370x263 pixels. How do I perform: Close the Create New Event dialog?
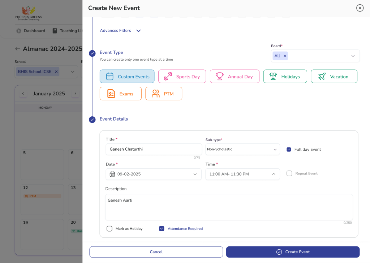(x=360, y=8)
